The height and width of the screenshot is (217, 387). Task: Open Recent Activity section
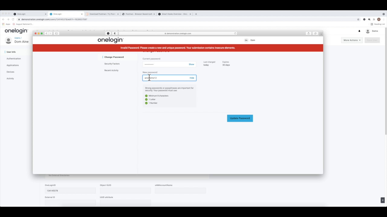click(111, 70)
